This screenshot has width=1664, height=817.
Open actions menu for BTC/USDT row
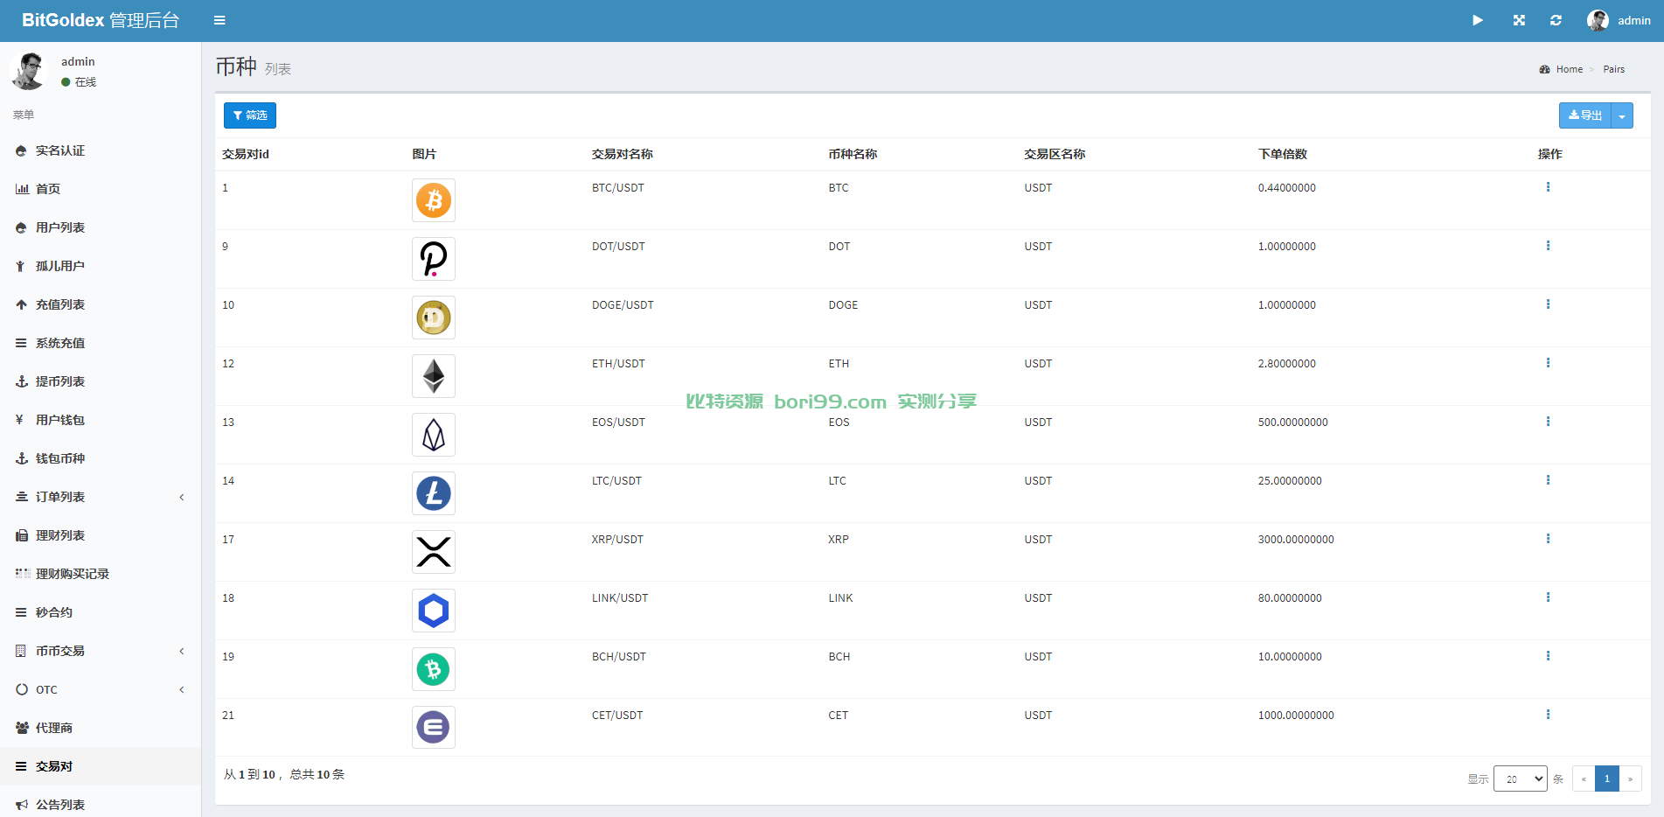1548,187
